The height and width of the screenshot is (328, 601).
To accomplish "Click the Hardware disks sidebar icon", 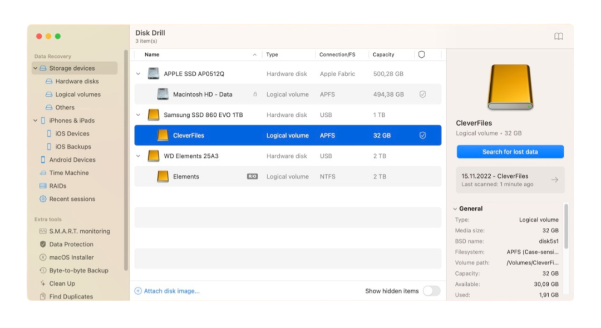I will [x=49, y=81].
